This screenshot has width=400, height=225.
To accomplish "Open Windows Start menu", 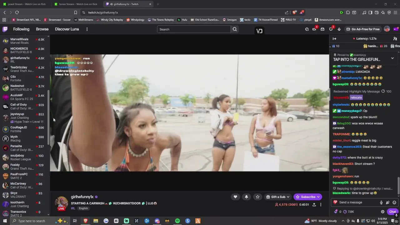I will (x=5, y=221).
